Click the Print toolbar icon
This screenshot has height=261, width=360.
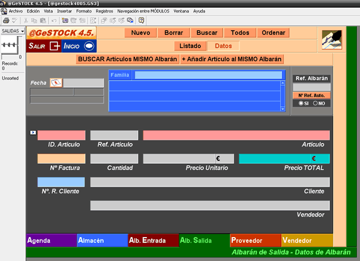click(6, 20)
